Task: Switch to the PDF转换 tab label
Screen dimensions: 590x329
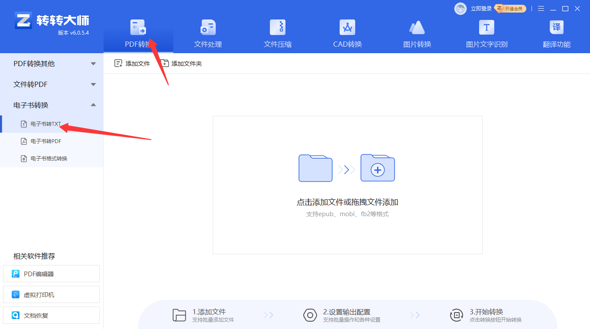Action: [139, 44]
